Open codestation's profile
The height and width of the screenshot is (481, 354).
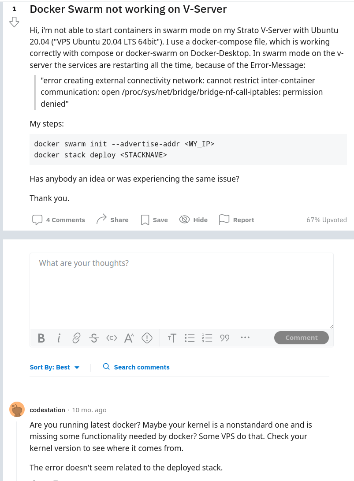click(47, 410)
